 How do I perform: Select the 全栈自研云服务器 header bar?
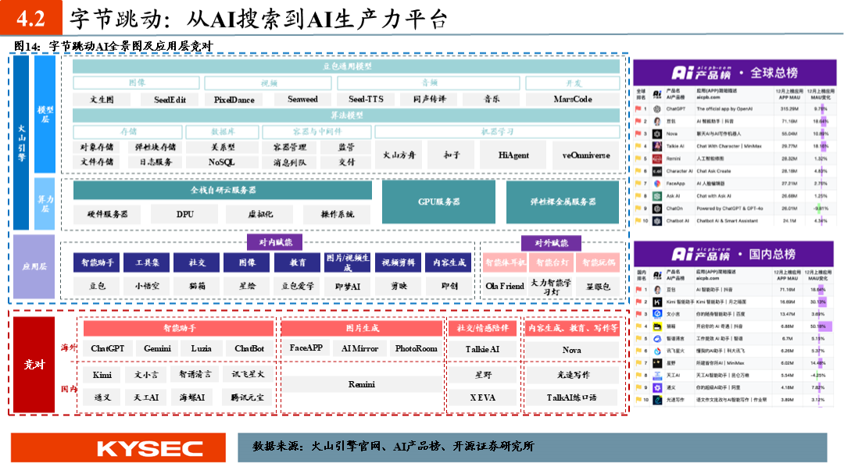(222, 190)
